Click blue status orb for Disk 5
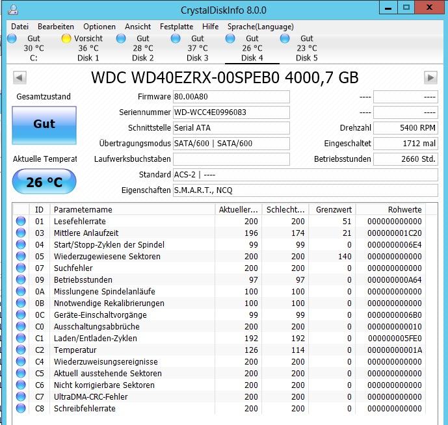This screenshot has height=425, width=448. [285, 38]
